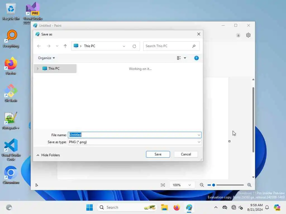
Task: Open the notification bell in taskbar
Action: (267, 207)
